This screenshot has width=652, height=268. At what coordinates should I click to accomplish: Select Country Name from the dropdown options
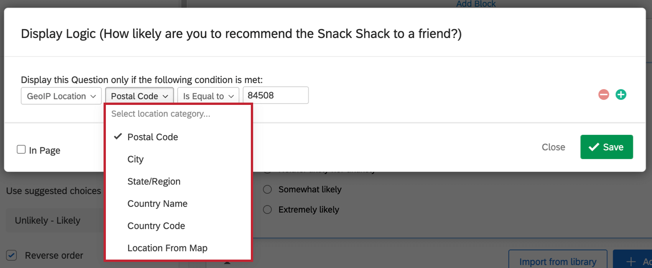click(x=157, y=203)
